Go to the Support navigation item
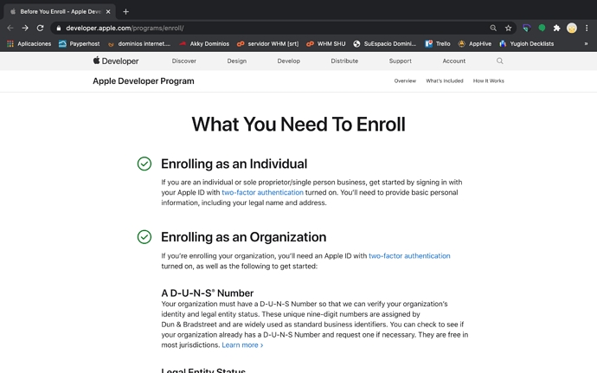This screenshot has height=373, width=597. coord(400,61)
